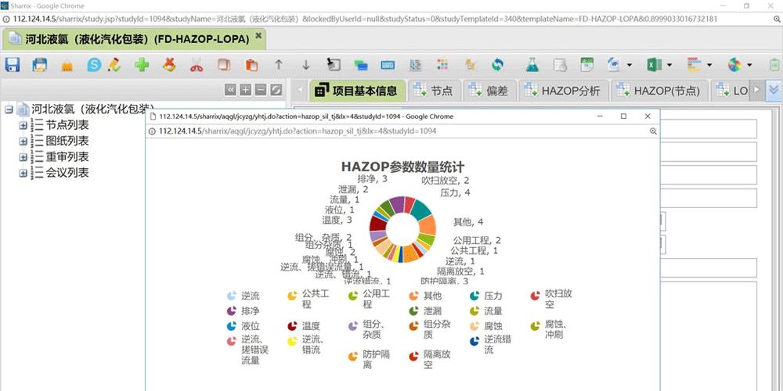Viewport: 783px width, 391px height.
Task: Click the clipboard paste icon
Action: click(251, 65)
